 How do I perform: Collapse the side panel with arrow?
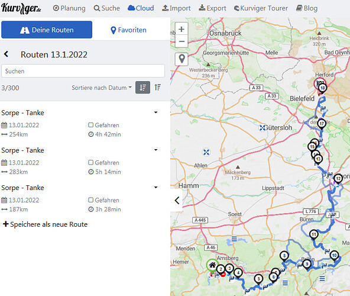177,200
